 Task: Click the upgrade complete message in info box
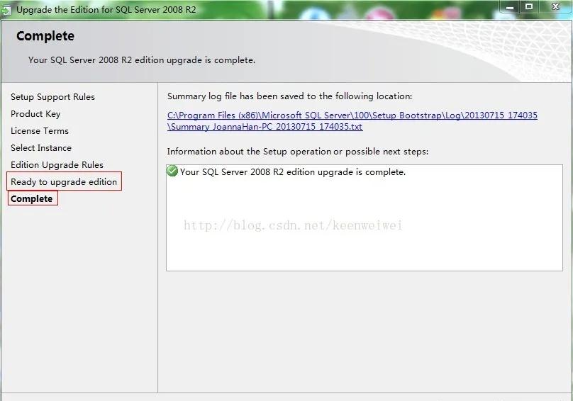pos(293,172)
